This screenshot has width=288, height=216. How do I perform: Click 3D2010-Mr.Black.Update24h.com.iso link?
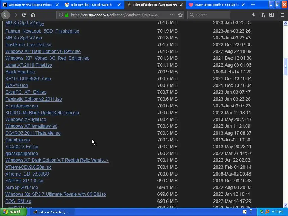[42, 112]
